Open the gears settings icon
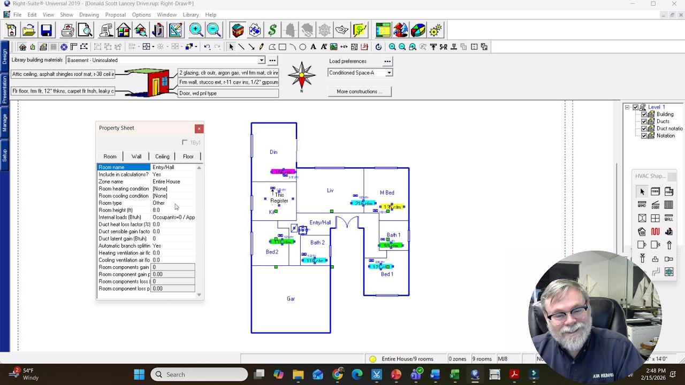 [x=436, y=30]
